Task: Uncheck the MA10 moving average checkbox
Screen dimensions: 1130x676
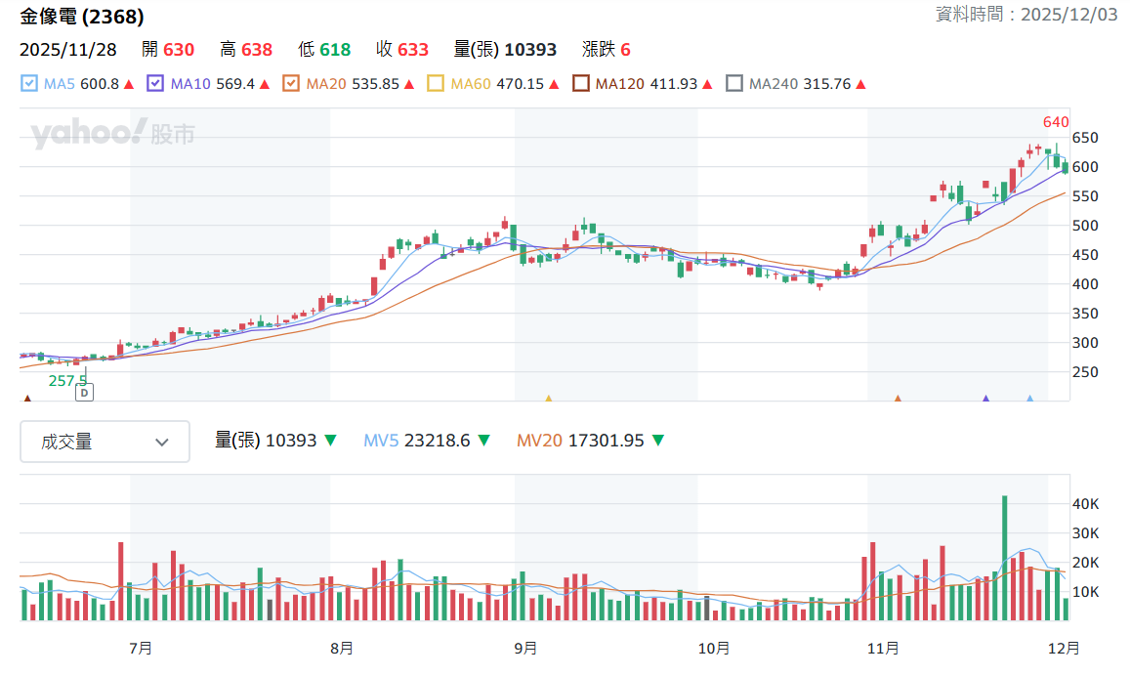Action: 155,84
